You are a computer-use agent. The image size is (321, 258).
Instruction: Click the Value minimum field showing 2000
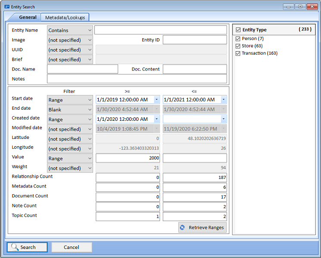coord(128,158)
